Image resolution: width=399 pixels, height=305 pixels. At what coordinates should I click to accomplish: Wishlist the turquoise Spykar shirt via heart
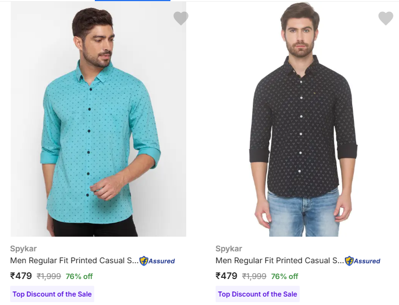[181, 19]
